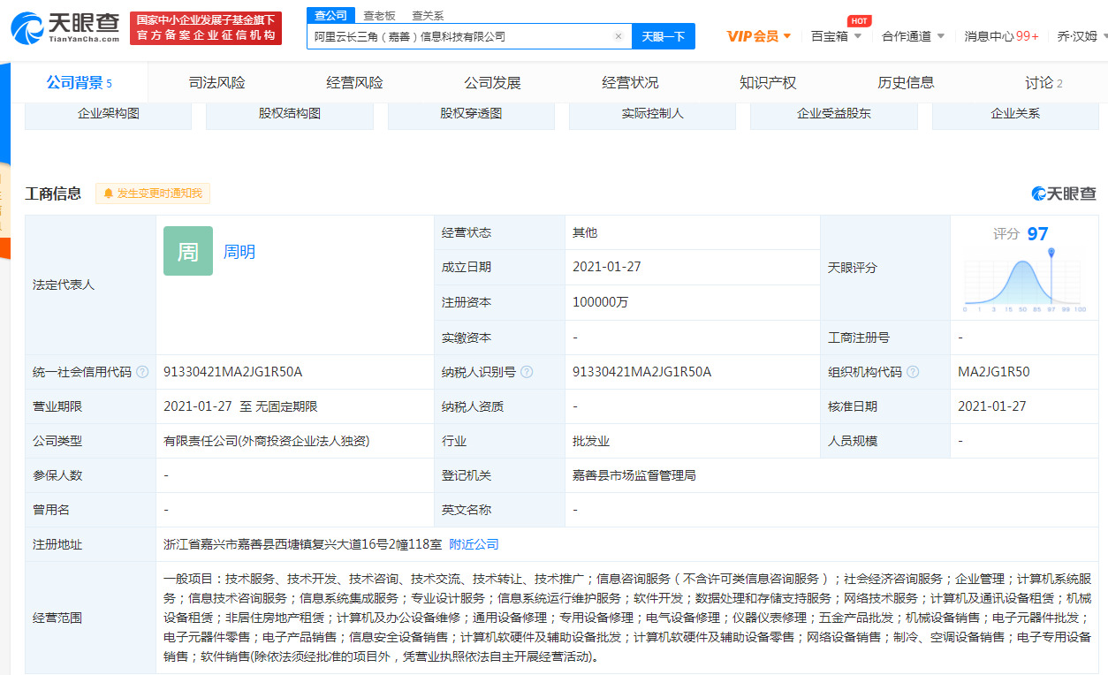
Task: Click the 工商信息 section heading
Action: click(53, 193)
